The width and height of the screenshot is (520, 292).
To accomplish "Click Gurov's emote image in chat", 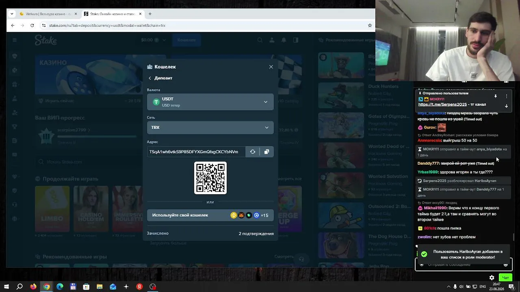I will pos(442,127).
